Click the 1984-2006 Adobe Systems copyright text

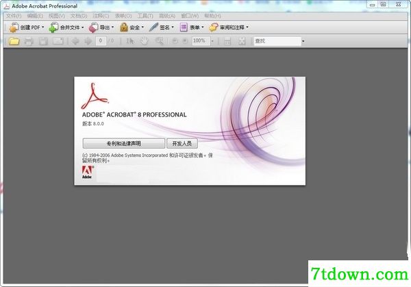pyautogui.click(x=147, y=158)
